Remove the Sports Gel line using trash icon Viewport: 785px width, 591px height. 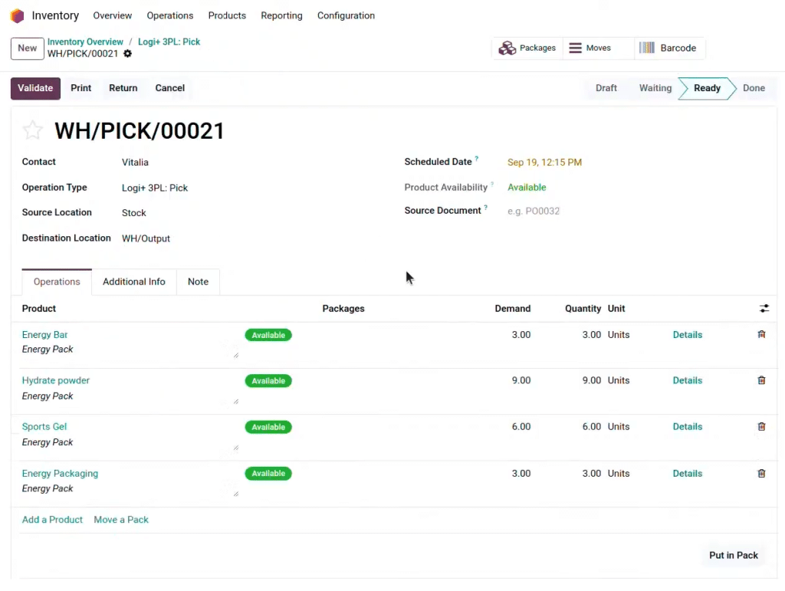761,427
